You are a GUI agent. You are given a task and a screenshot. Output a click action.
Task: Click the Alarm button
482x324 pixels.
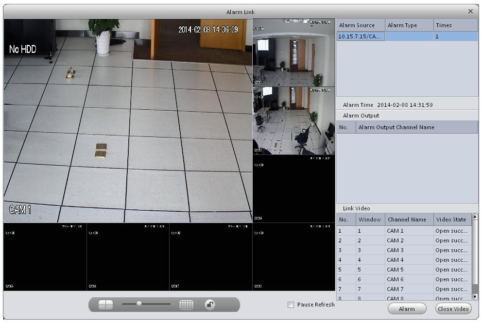point(407,308)
